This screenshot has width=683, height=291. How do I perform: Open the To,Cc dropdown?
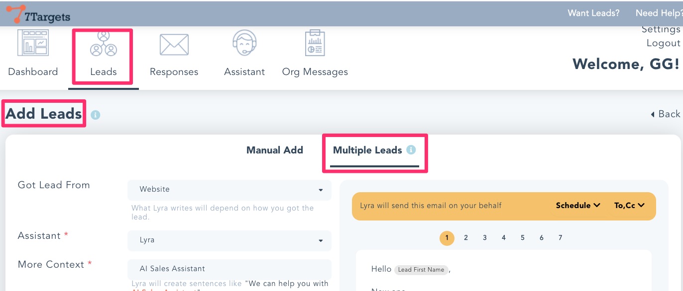point(629,206)
